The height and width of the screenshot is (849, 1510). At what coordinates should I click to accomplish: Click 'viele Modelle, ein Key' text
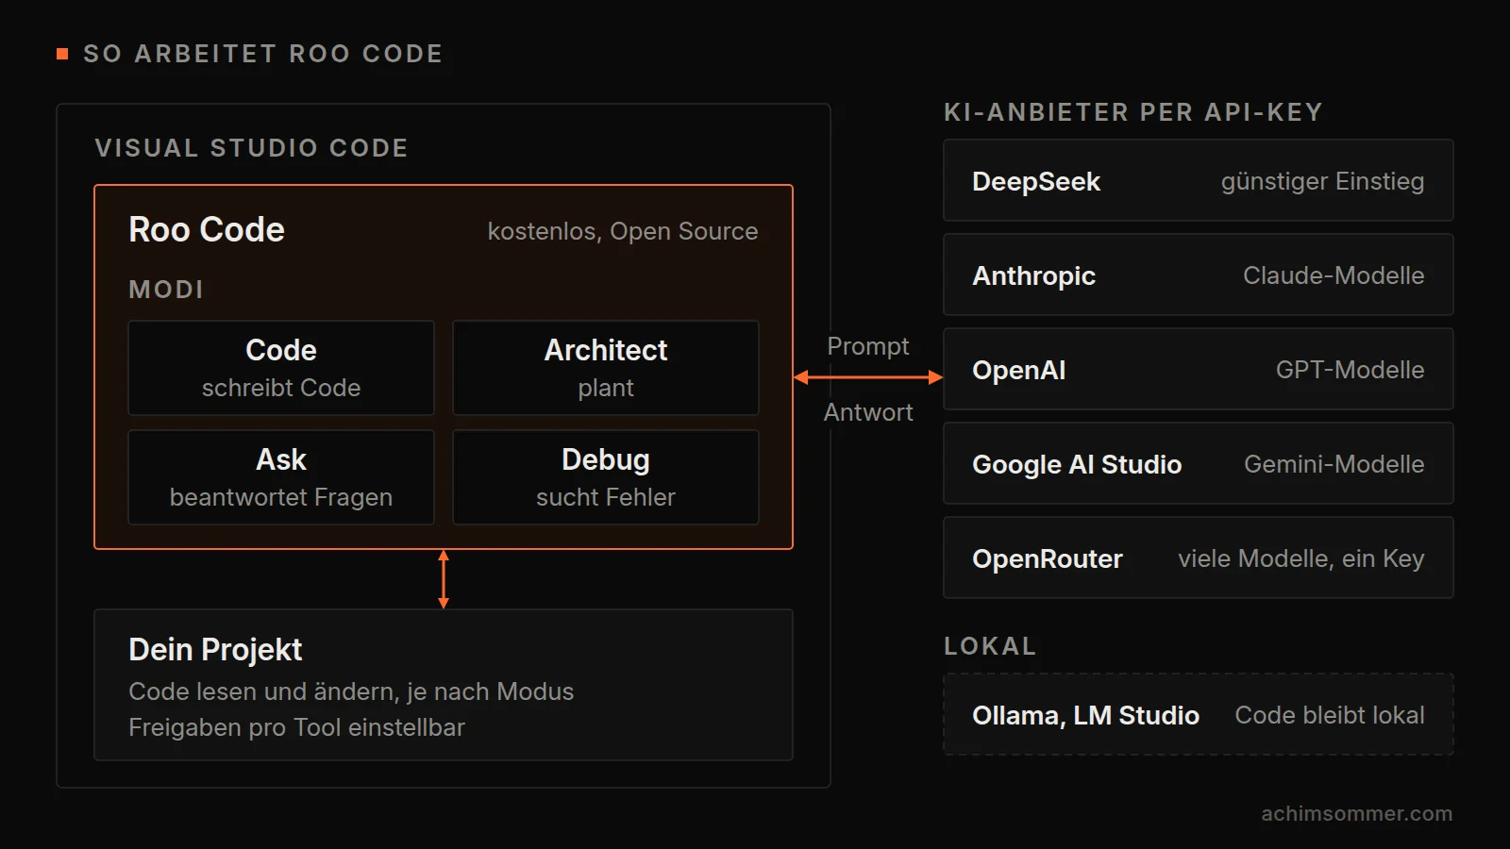(1301, 559)
